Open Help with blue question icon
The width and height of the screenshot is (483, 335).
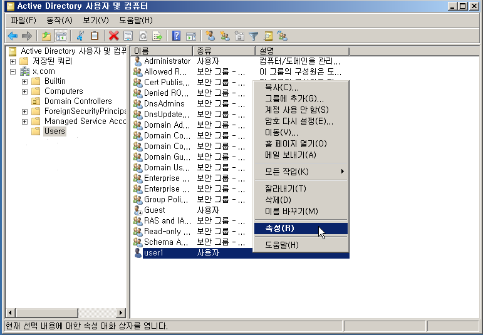click(x=176, y=36)
